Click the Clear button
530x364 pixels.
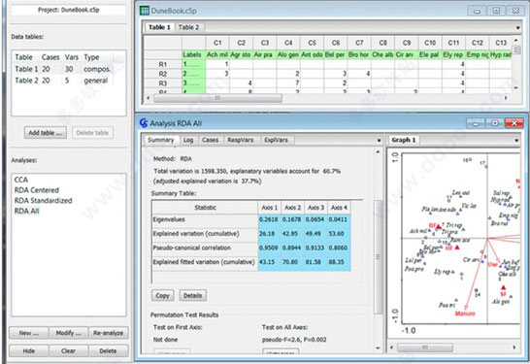pyautogui.click(x=69, y=350)
